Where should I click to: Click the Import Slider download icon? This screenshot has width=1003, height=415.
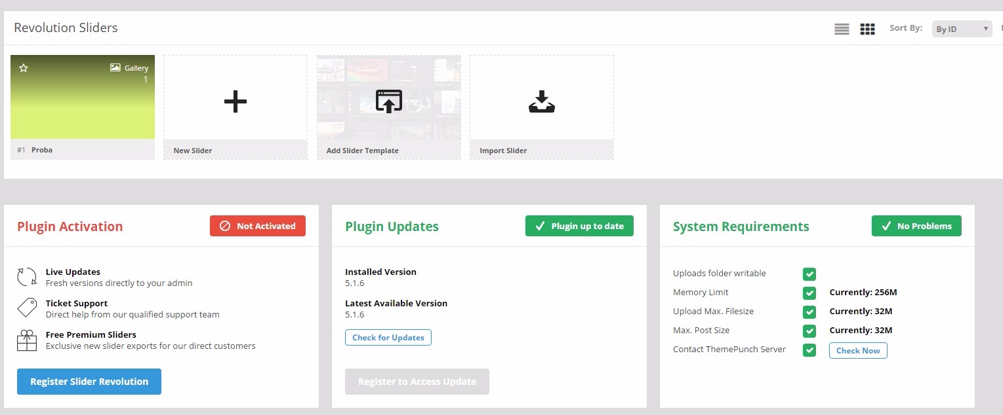(x=542, y=101)
